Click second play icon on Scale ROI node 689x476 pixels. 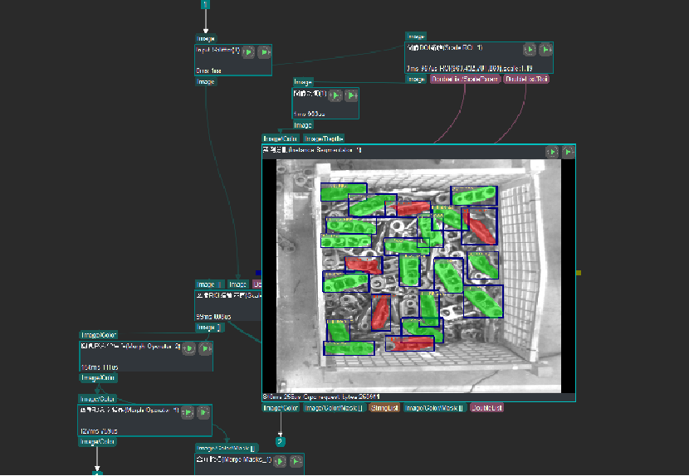point(545,50)
